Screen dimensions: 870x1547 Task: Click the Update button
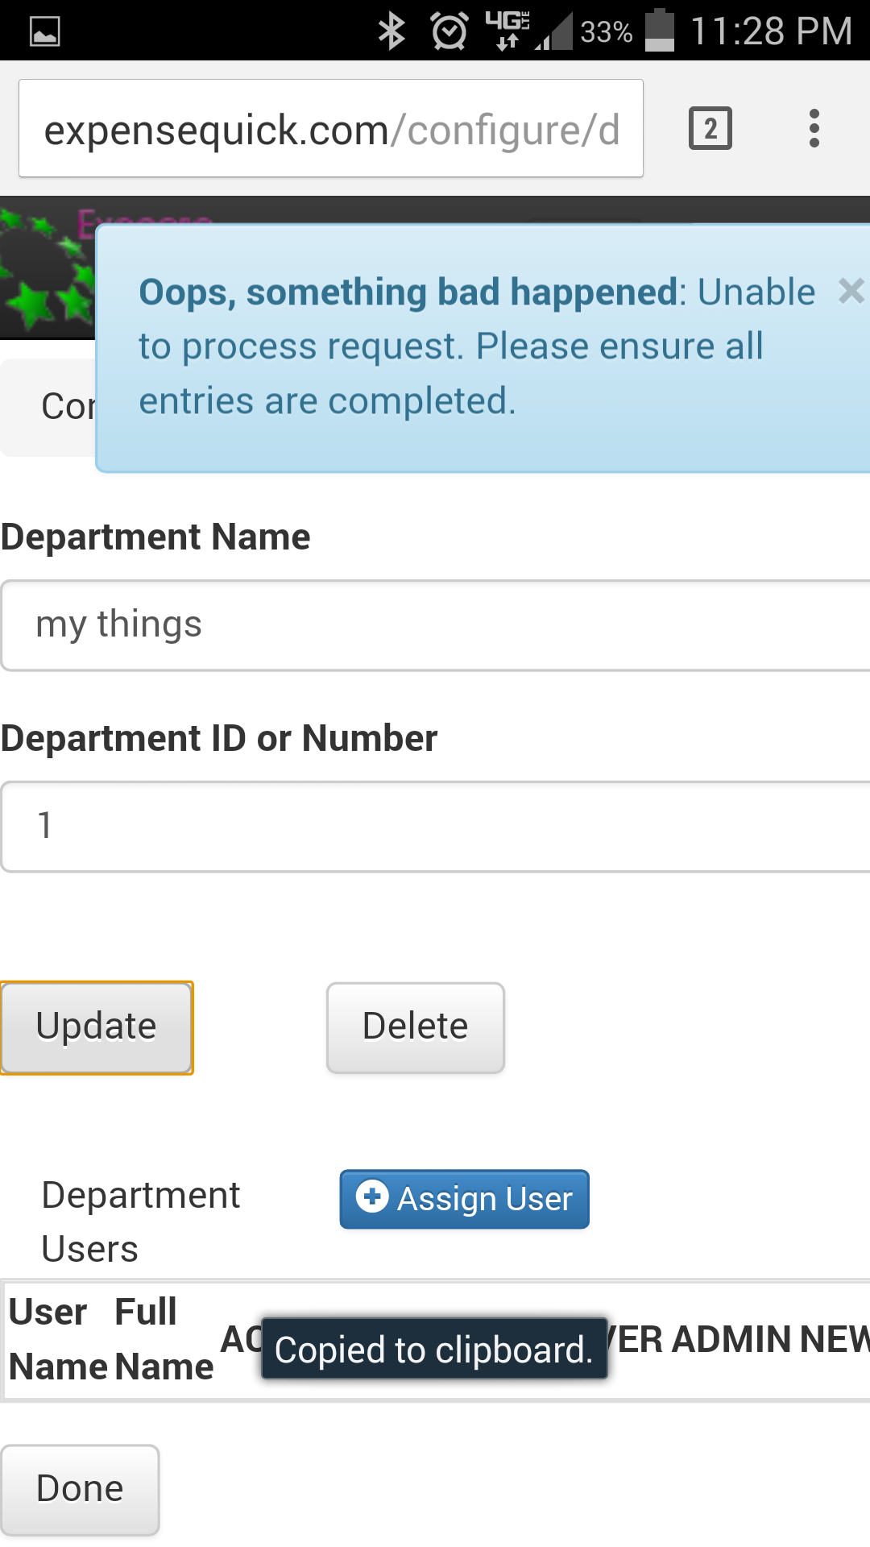click(97, 1027)
